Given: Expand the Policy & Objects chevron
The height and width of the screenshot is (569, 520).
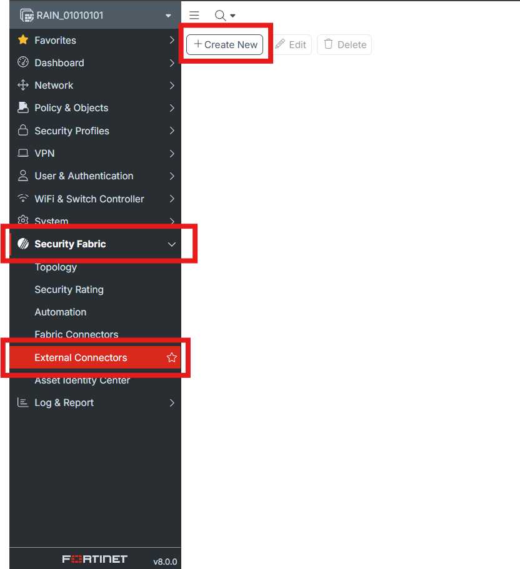Looking at the screenshot, I should [x=172, y=108].
